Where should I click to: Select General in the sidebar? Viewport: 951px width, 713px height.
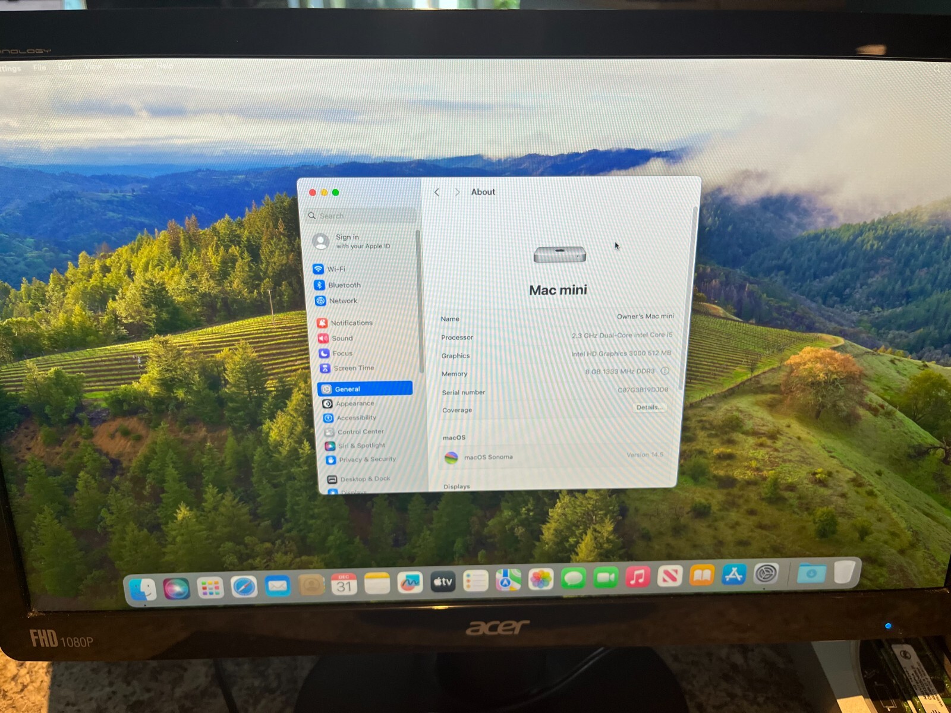click(x=365, y=389)
